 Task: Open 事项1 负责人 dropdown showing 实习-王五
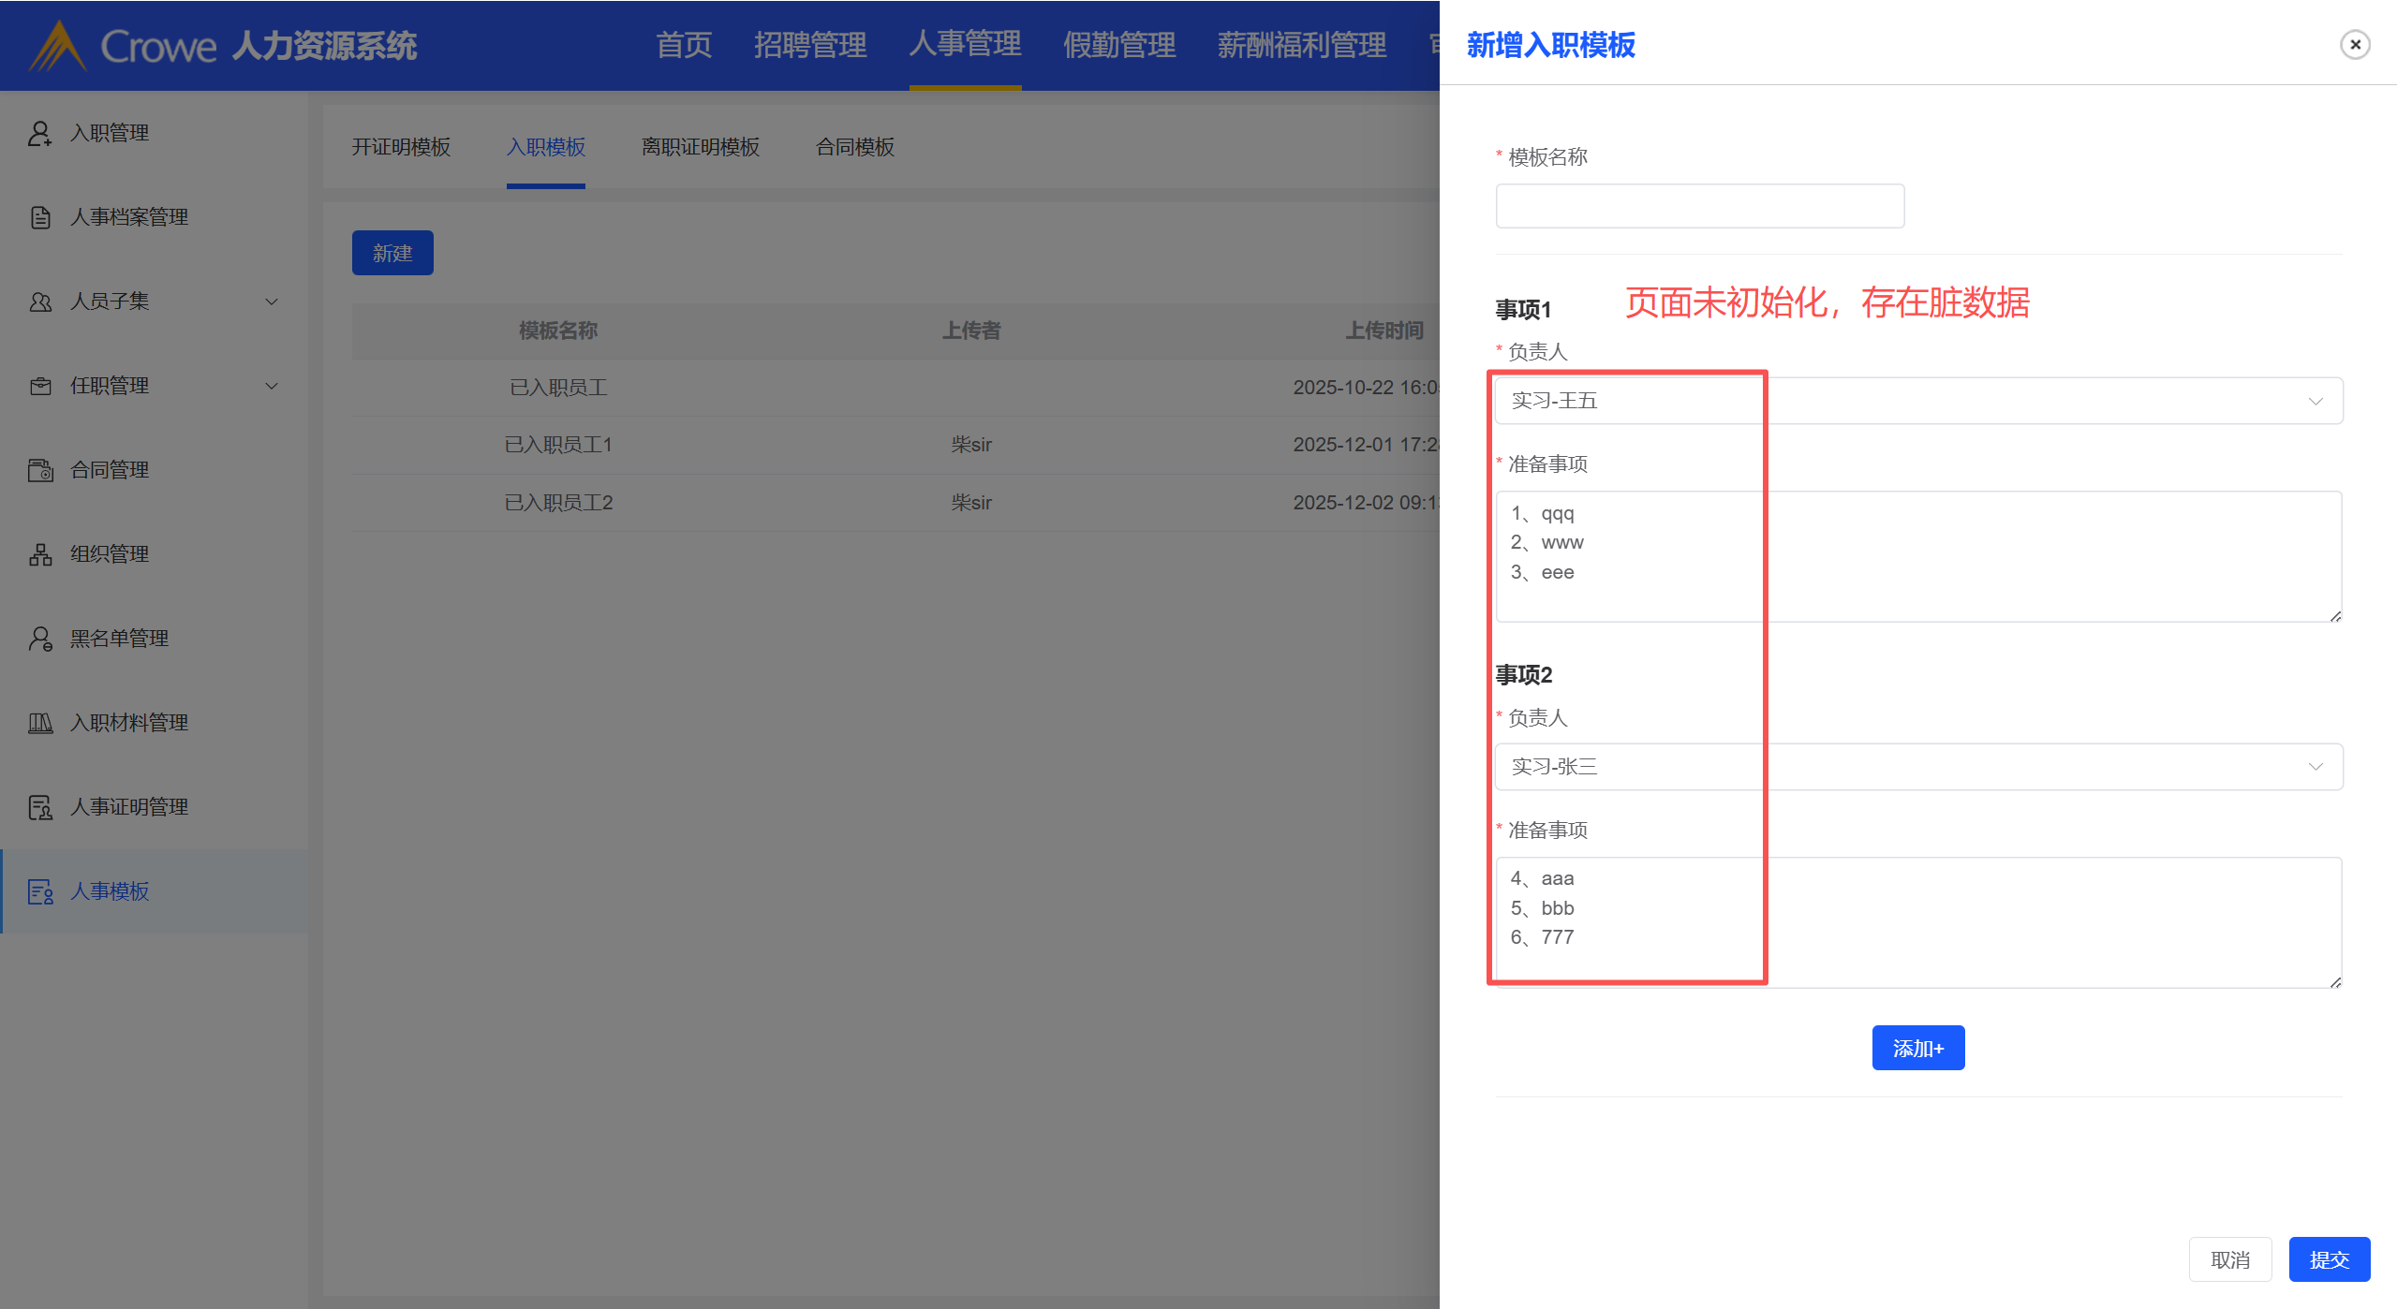tap(1917, 401)
